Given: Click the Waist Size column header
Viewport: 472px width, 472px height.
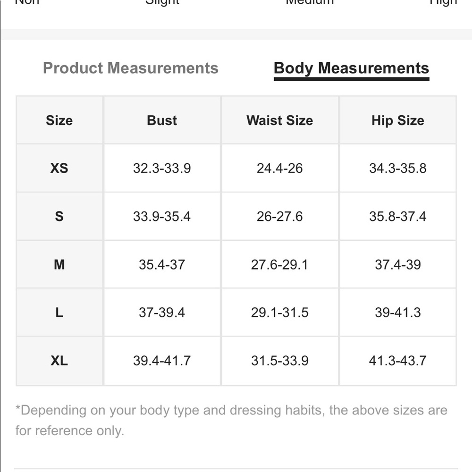Looking at the screenshot, I should coord(279,120).
